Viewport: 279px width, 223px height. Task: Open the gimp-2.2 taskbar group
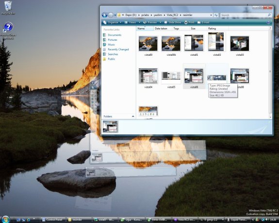click(211, 220)
